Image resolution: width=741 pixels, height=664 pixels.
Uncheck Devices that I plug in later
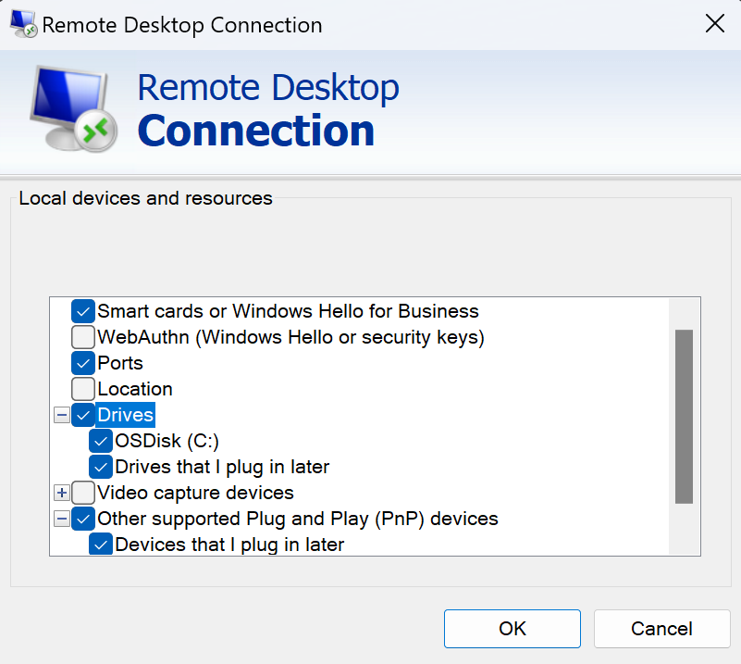pyautogui.click(x=101, y=545)
